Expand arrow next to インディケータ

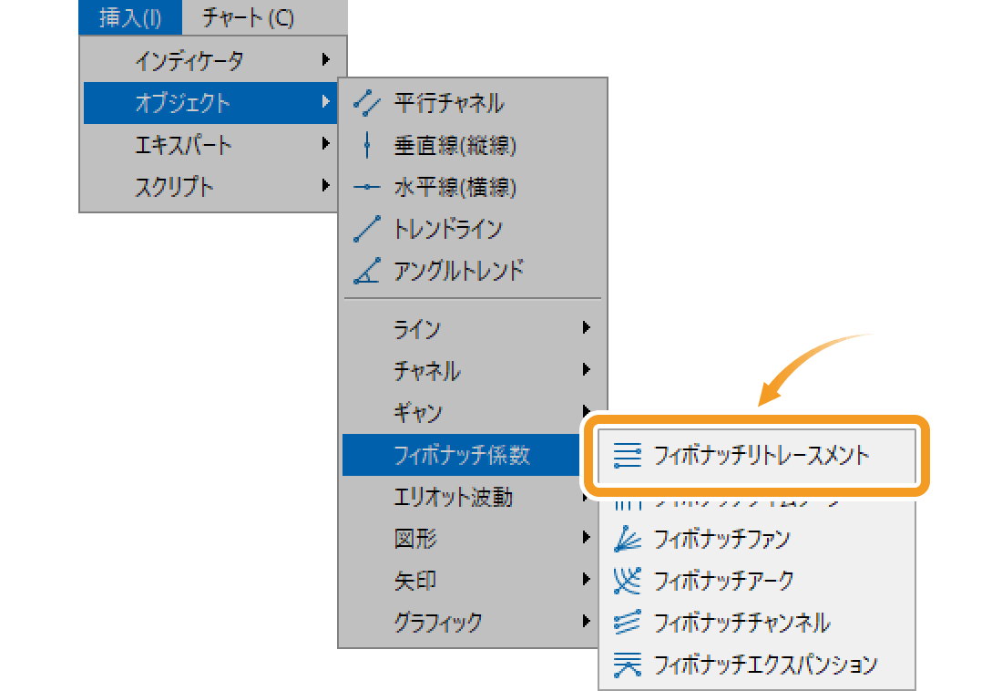point(326,59)
